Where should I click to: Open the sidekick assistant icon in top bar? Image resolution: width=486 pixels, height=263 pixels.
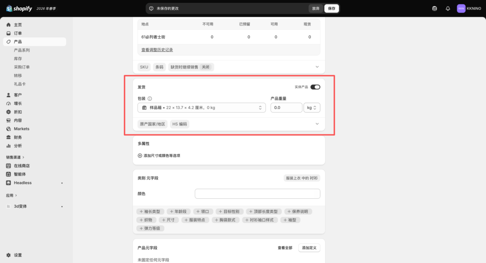pyautogui.click(x=435, y=9)
